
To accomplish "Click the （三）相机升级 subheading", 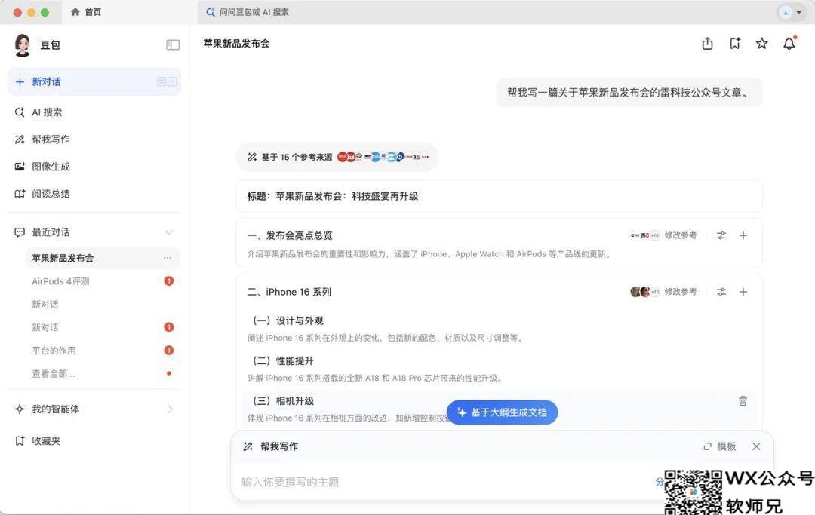I will (283, 401).
